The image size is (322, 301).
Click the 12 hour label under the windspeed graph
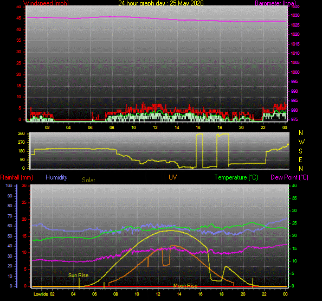click(x=155, y=127)
